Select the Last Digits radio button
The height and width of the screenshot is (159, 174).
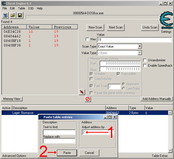click(x=124, y=89)
